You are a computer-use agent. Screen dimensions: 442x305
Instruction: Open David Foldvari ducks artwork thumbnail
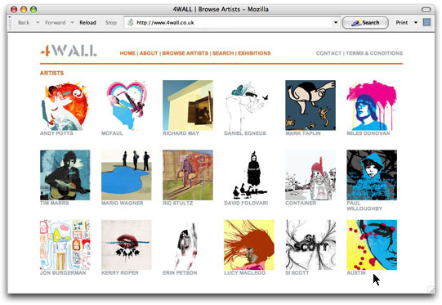pyautogui.click(x=249, y=175)
